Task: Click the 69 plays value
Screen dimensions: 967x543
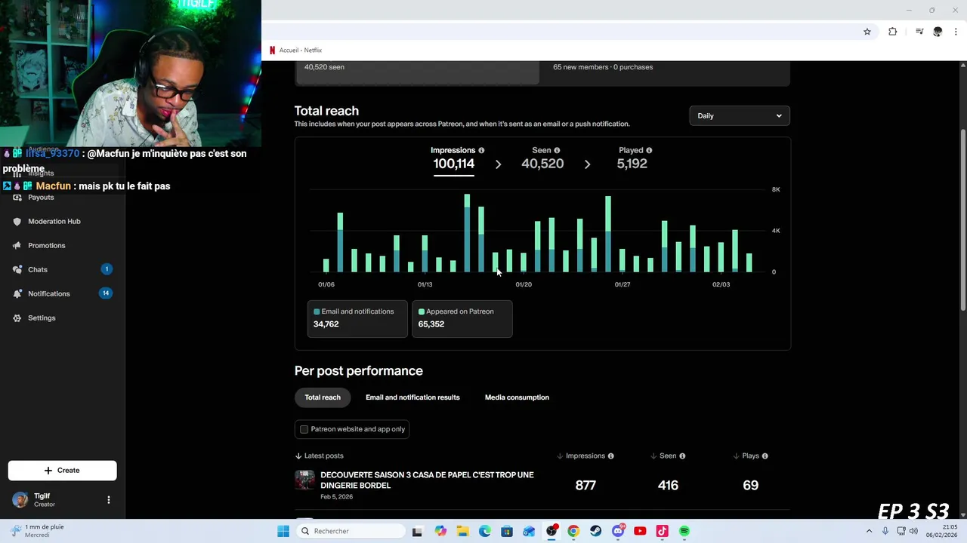Action: (750, 486)
